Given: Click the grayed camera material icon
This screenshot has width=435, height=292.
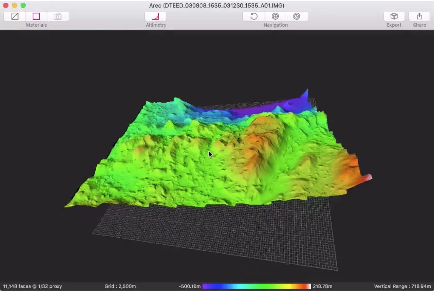Looking at the screenshot, I should pos(58,16).
